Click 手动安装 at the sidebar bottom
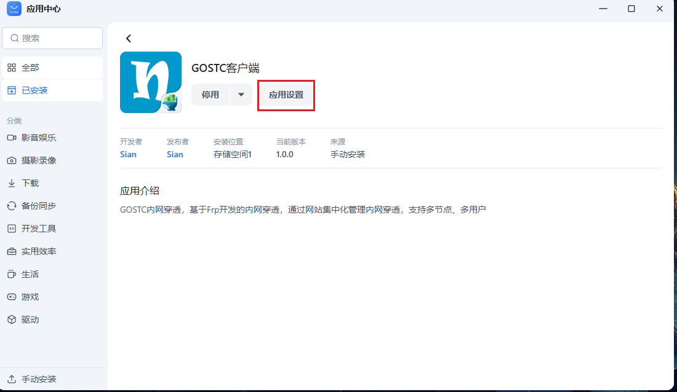This screenshot has height=392, width=677. (39, 379)
